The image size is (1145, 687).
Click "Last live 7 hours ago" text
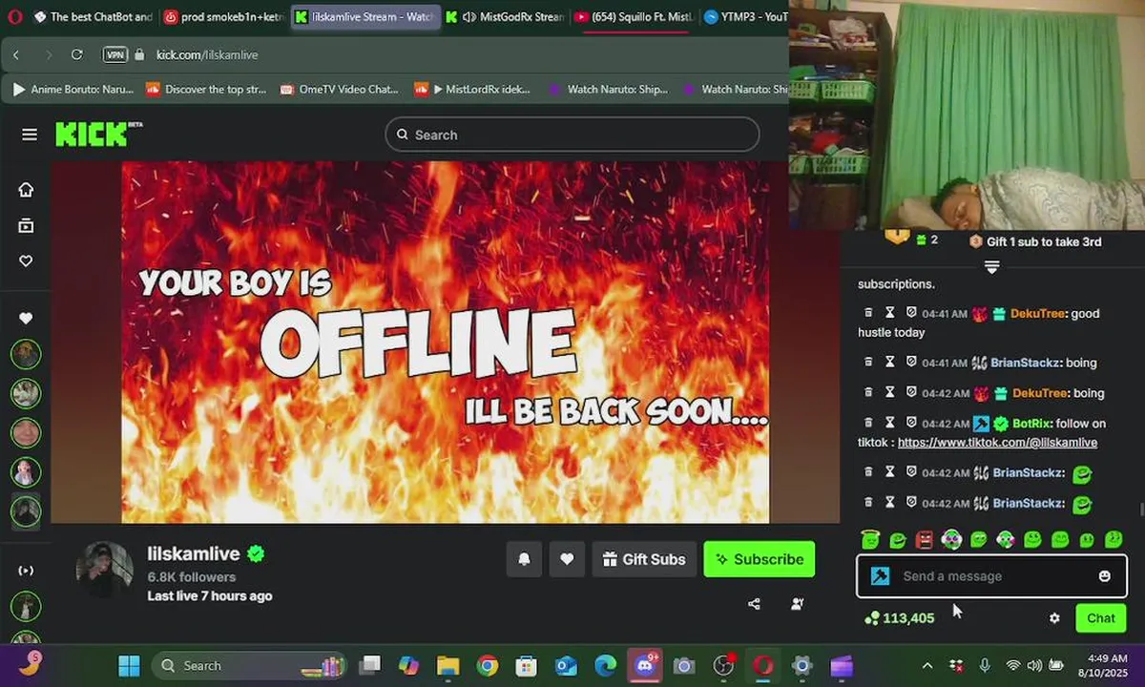(x=210, y=595)
